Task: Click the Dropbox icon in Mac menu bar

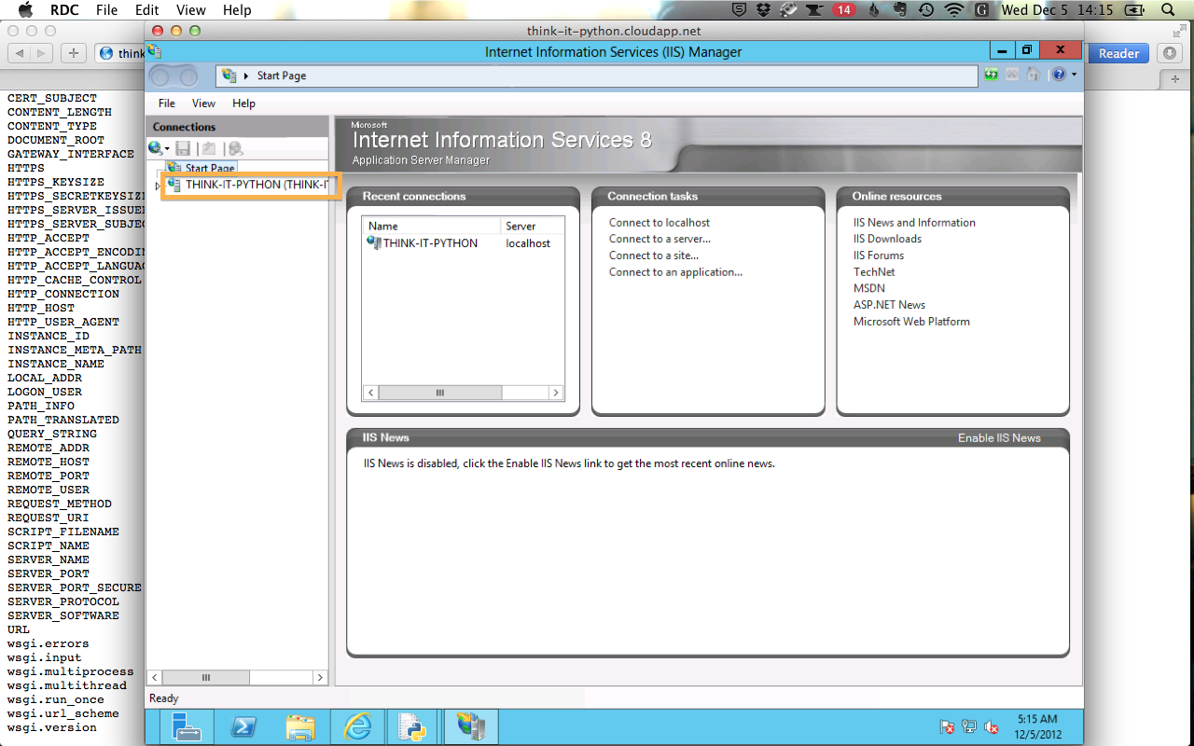Action: (x=764, y=9)
